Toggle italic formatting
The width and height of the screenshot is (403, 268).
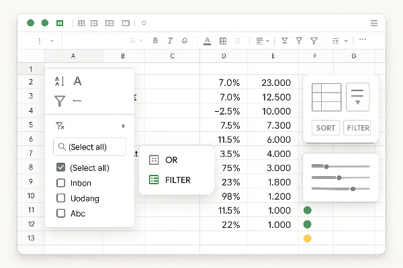170,40
